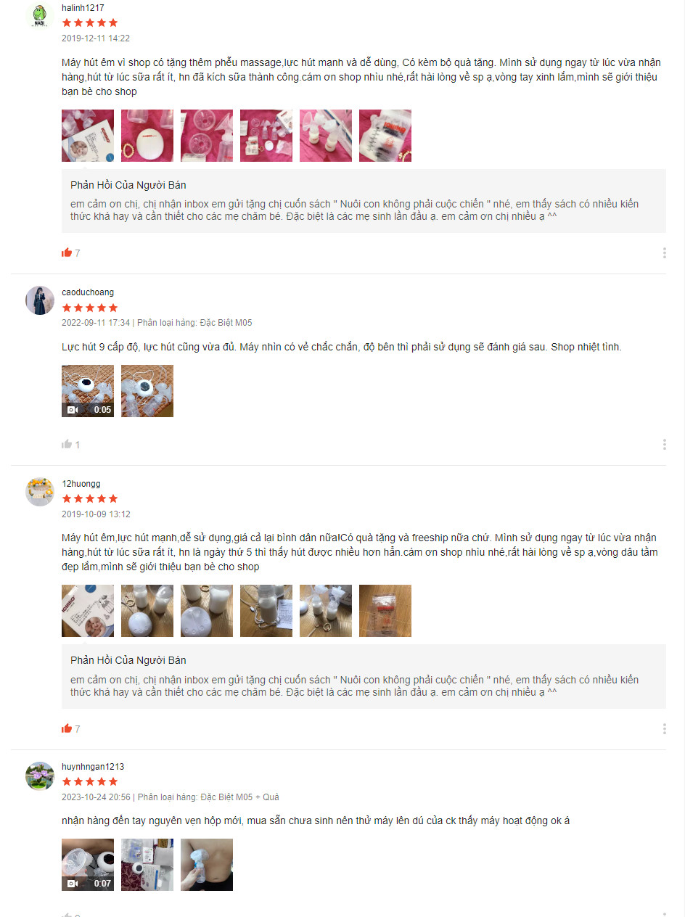
Task: Open more options for halinh1217's review
Action: [x=664, y=252]
